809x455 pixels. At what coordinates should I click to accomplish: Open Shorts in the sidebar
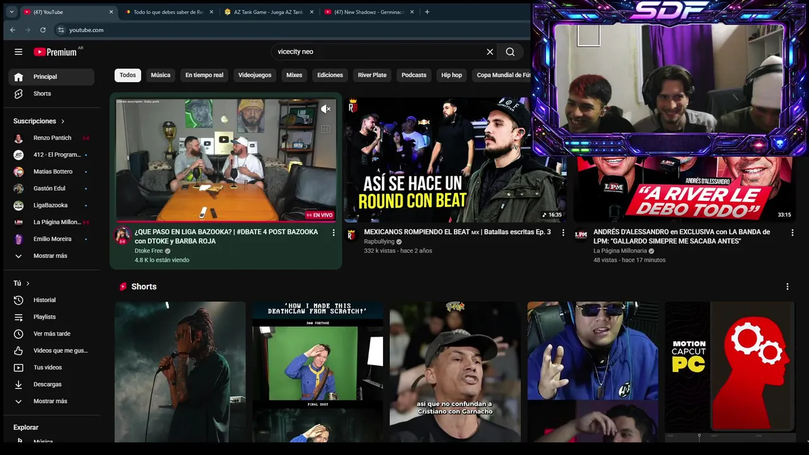[x=51, y=94]
